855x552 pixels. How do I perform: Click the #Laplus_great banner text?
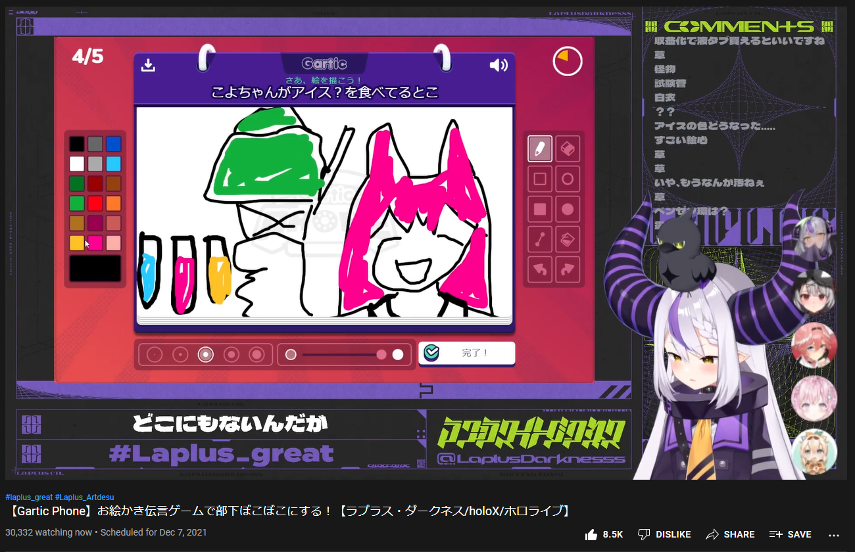[x=221, y=454]
